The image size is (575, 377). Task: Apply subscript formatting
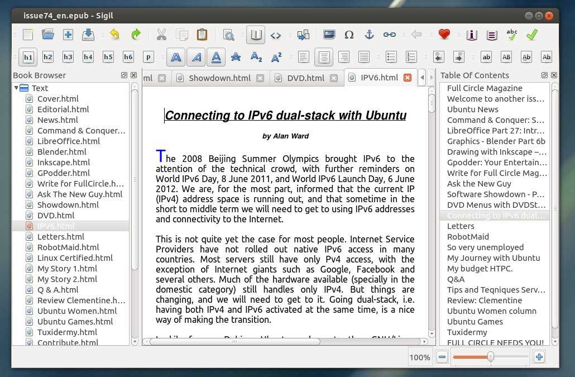256,57
